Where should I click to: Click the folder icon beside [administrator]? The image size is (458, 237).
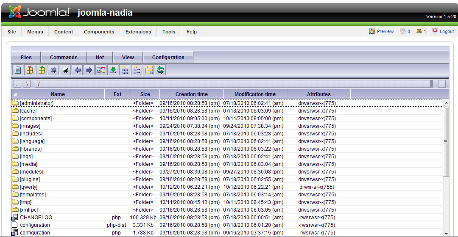pyautogui.click(x=15, y=103)
